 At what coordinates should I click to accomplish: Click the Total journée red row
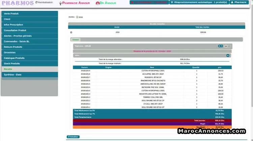152,121
